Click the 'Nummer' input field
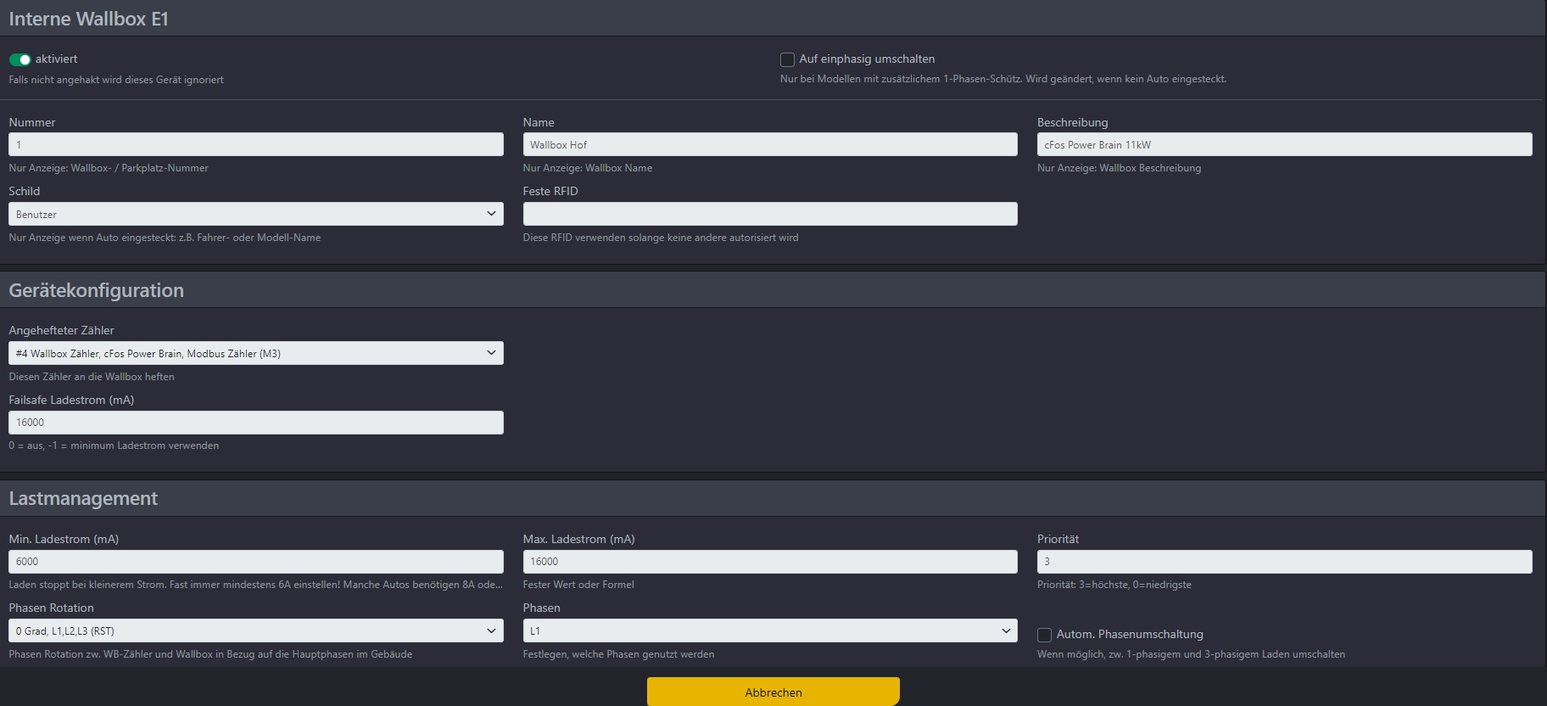Viewport: 1547px width, 706px height. [255, 144]
